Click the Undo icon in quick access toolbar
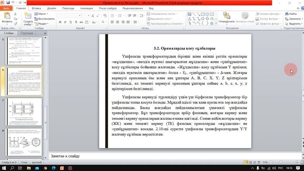304x171 pixels. click(13, 2)
